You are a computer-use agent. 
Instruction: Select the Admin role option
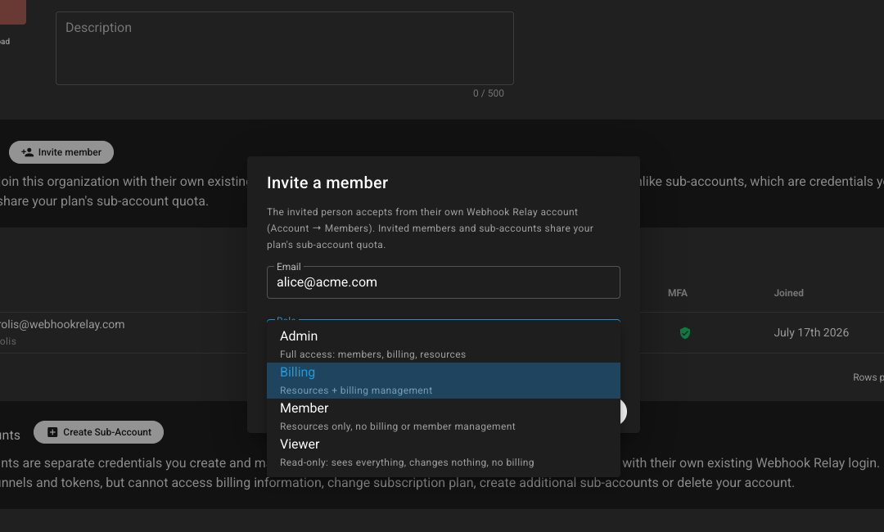[443, 345]
